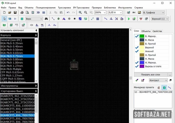Select BGA Pitch 0.50mm in package list
Screen dimensions: 175x123
tap(12, 49)
